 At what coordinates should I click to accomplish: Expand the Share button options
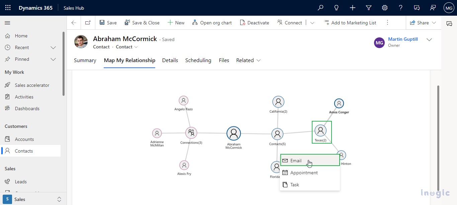click(434, 23)
